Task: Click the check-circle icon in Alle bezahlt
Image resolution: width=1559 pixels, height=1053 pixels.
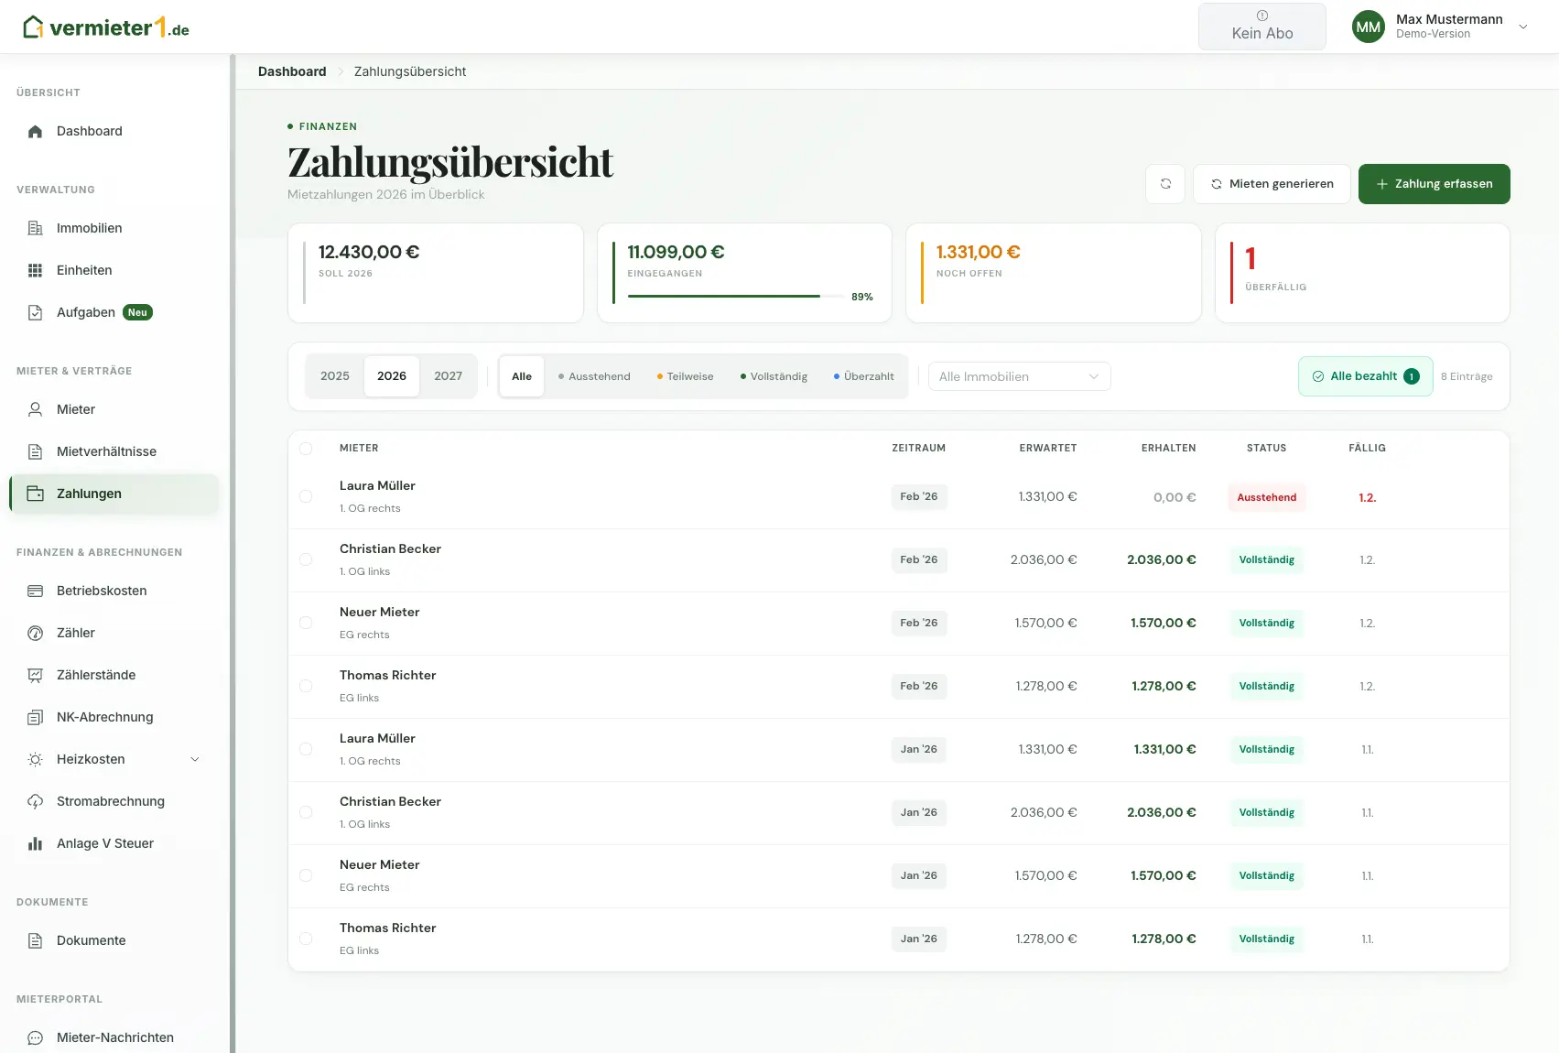Action: [x=1318, y=376]
